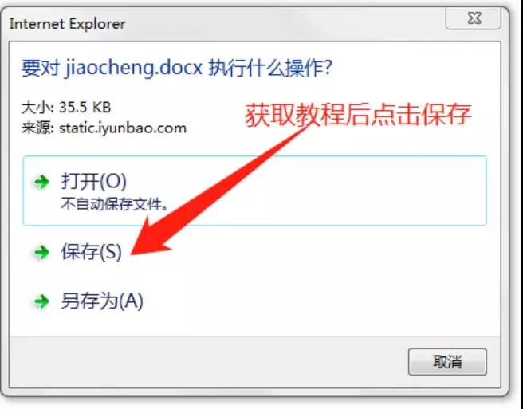The height and width of the screenshot is (409, 523).
Task: Select the 保存(S) option text
Action: pyautogui.click(x=92, y=251)
